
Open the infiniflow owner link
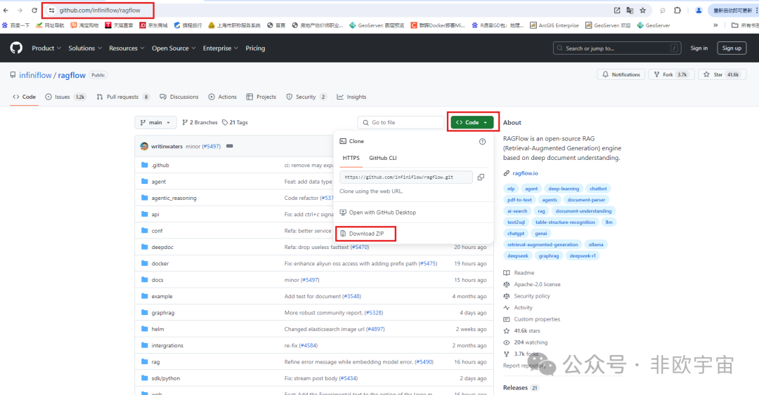pyautogui.click(x=35, y=75)
